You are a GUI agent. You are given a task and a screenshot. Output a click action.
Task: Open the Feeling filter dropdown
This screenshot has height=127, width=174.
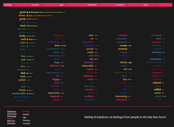point(9,5)
